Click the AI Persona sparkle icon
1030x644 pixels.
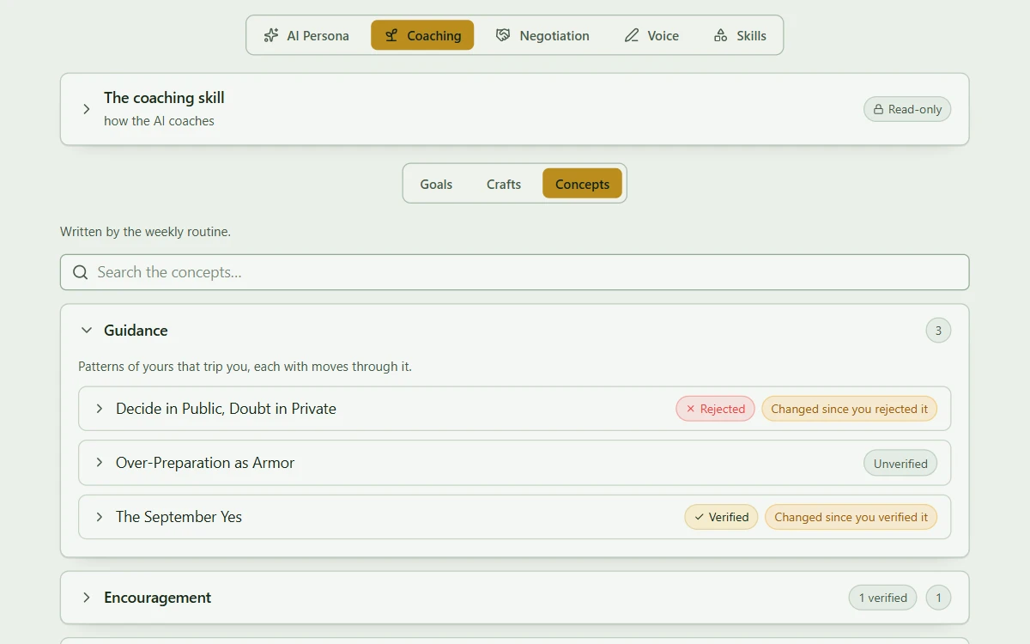click(x=271, y=35)
